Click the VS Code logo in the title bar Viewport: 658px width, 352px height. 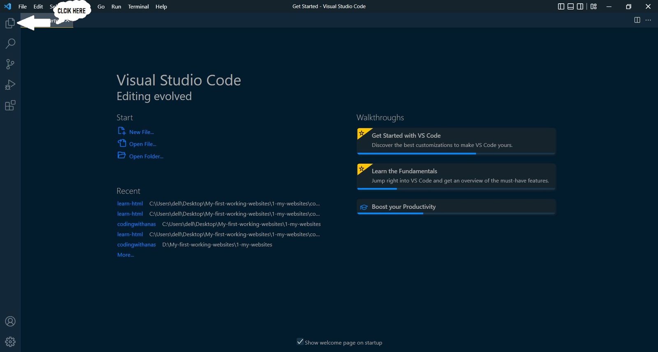[7, 7]
